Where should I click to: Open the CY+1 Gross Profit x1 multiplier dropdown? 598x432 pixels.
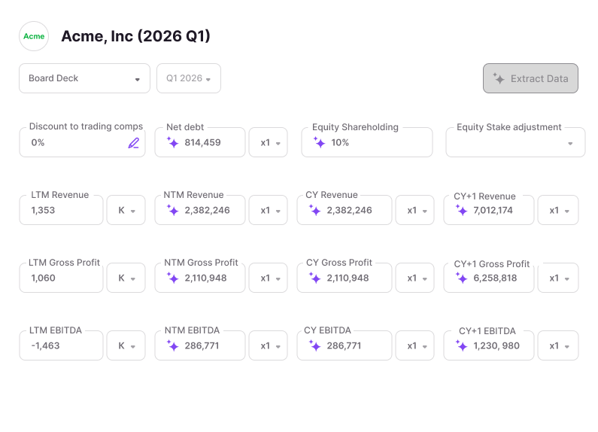558,278
